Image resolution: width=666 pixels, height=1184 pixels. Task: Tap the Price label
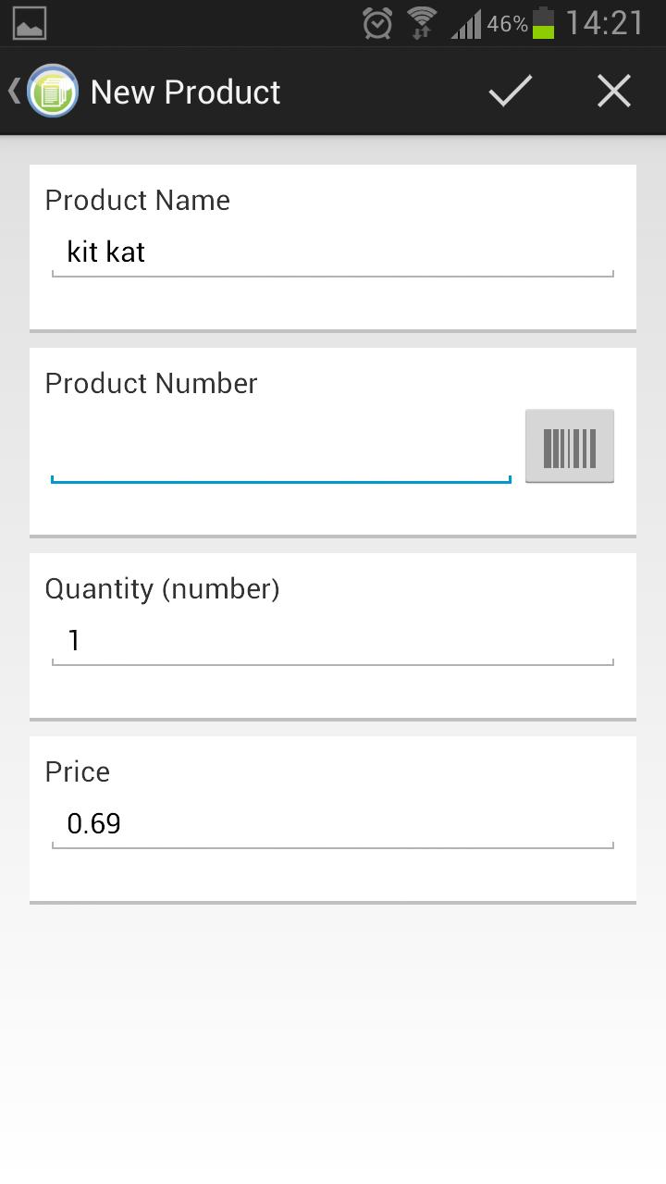(x=77, y=771)
